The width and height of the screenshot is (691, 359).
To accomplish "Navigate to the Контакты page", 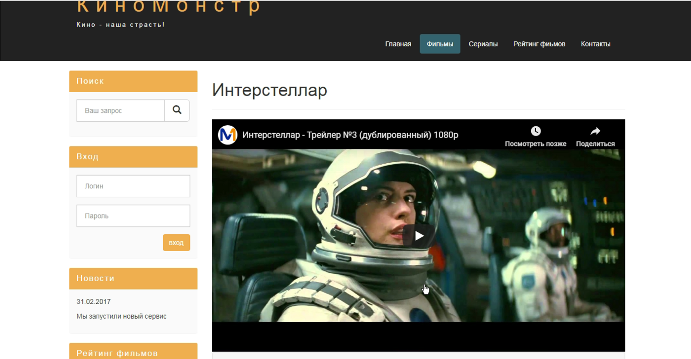I will click(595, 44).
